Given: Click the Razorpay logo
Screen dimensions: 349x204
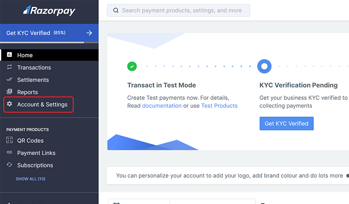Looking at the screenshot, I should tap(49, 11).
